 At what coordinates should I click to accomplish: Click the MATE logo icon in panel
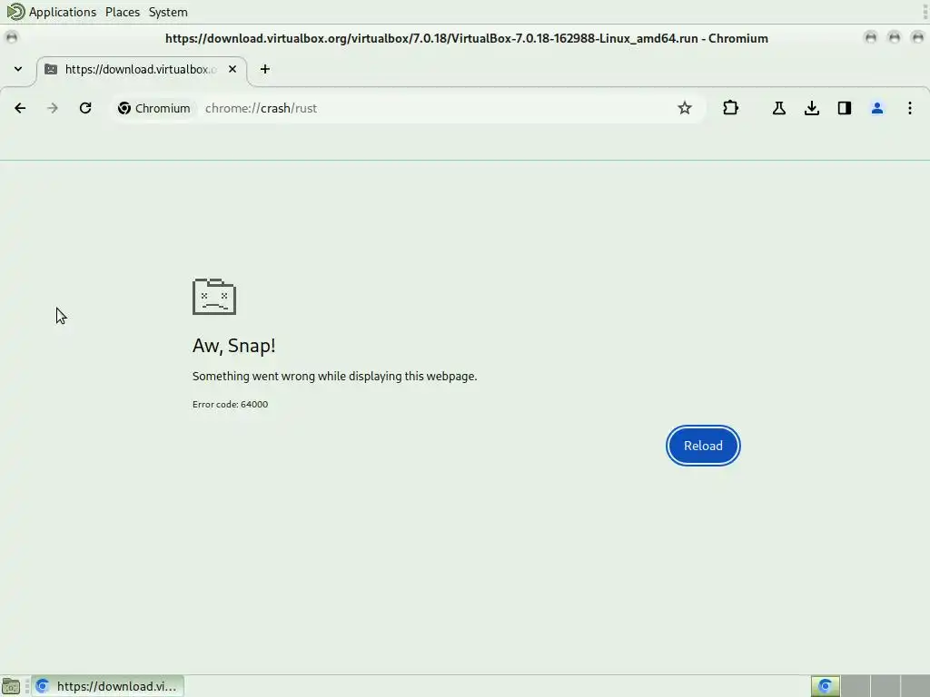(15, 11)
